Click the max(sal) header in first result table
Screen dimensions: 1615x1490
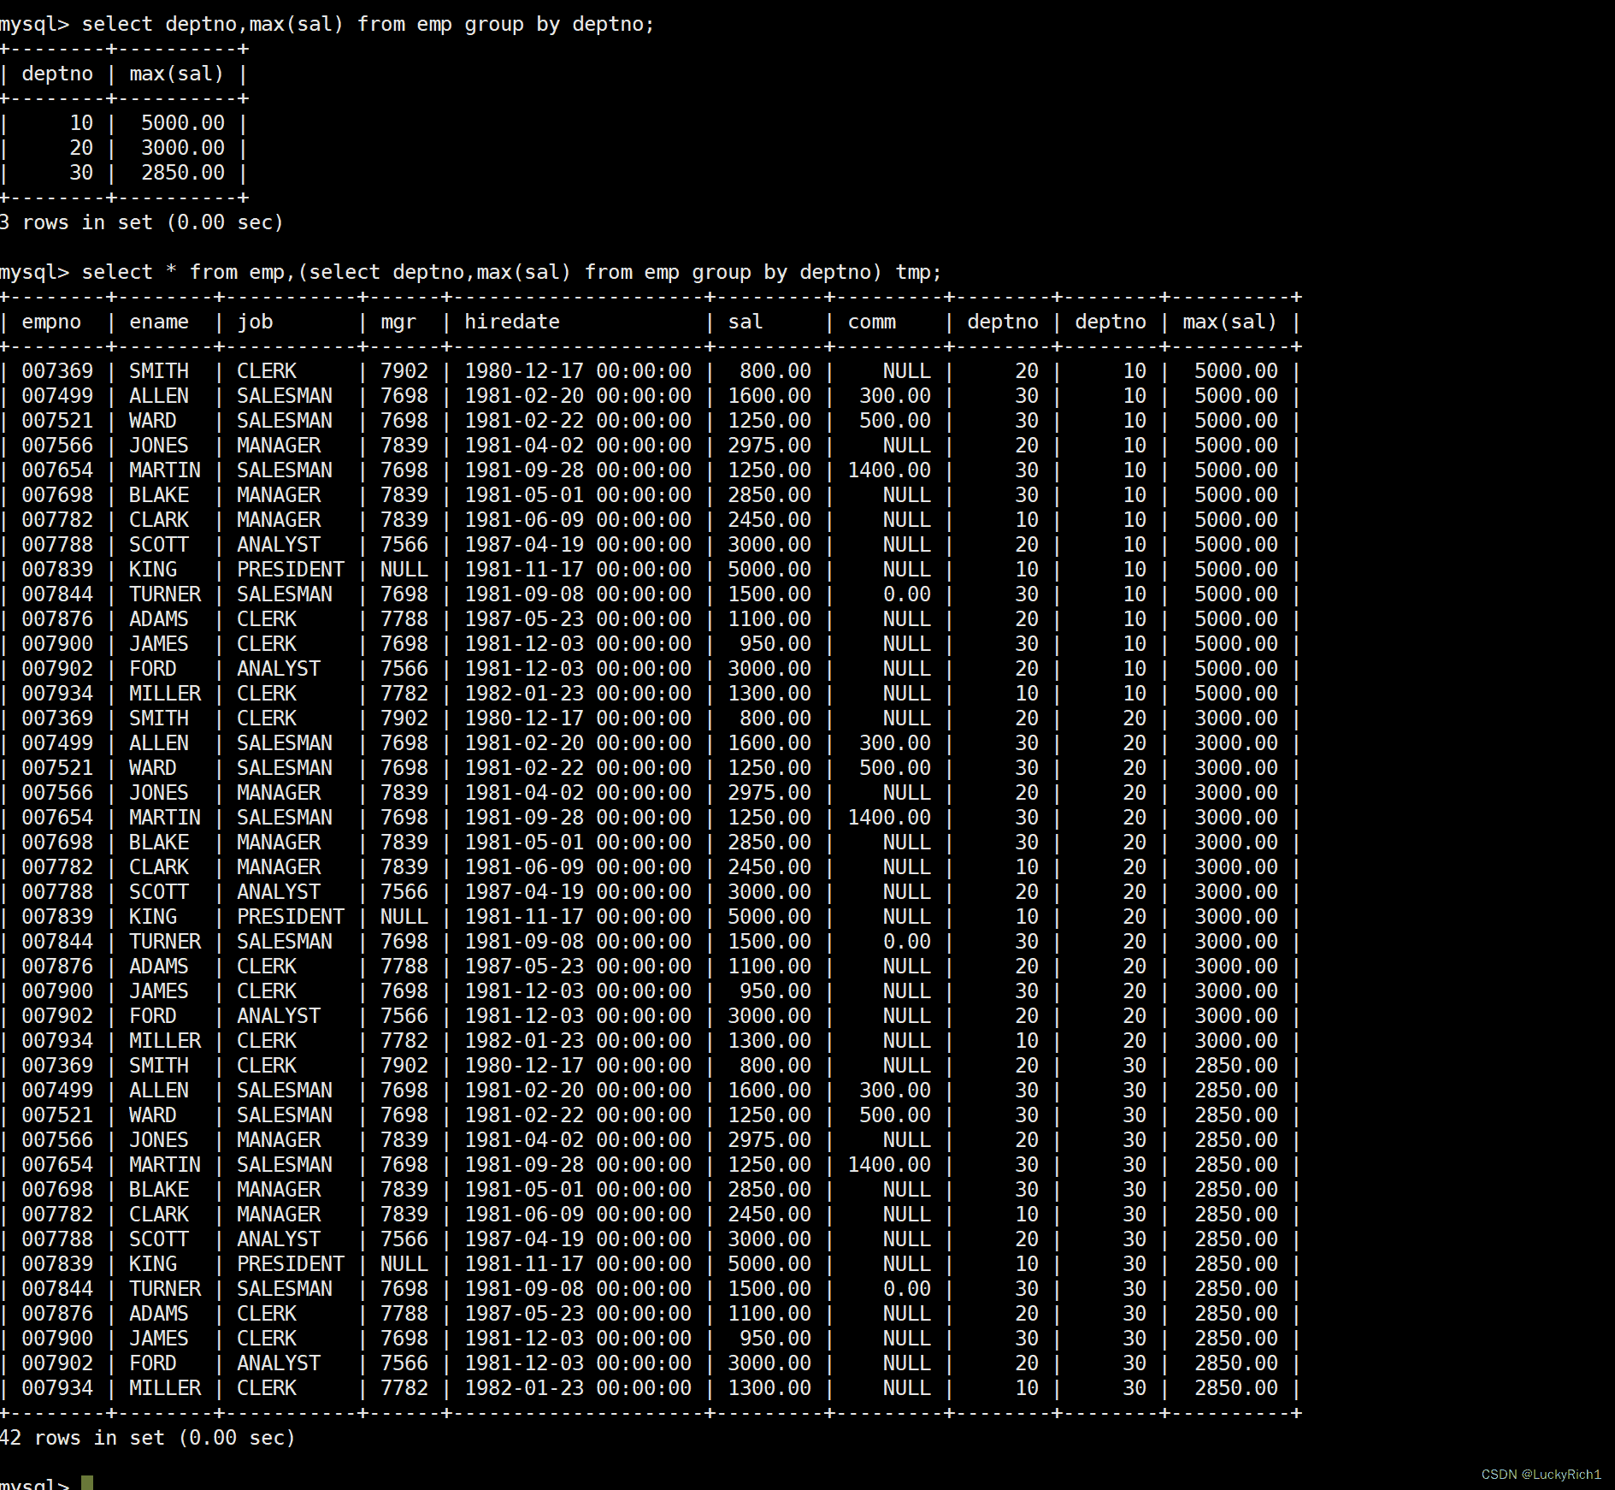coord(176,74)
